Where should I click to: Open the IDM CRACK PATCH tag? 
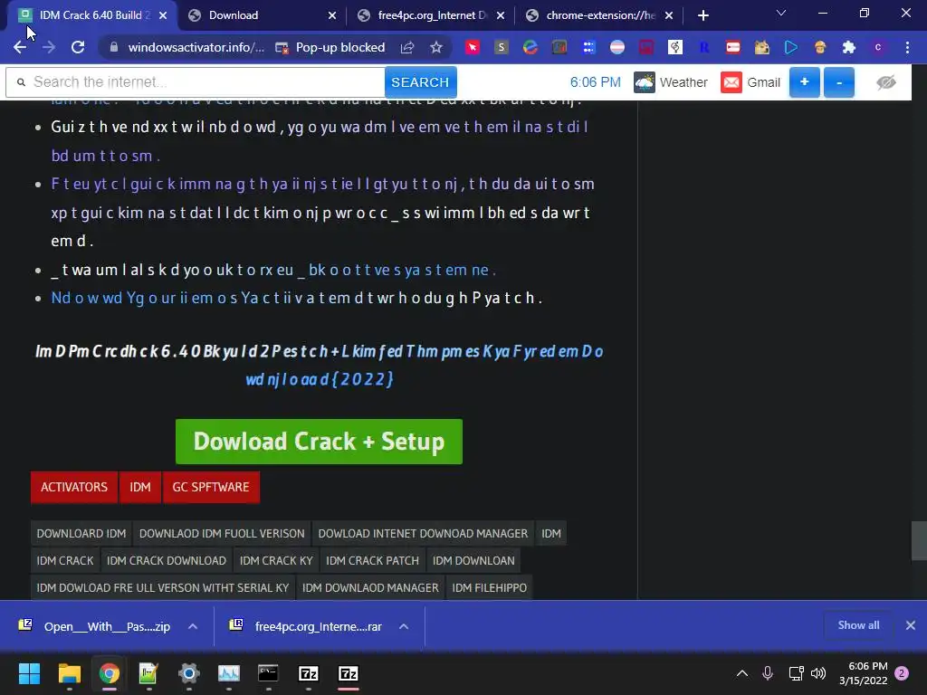tap(372, 561)
